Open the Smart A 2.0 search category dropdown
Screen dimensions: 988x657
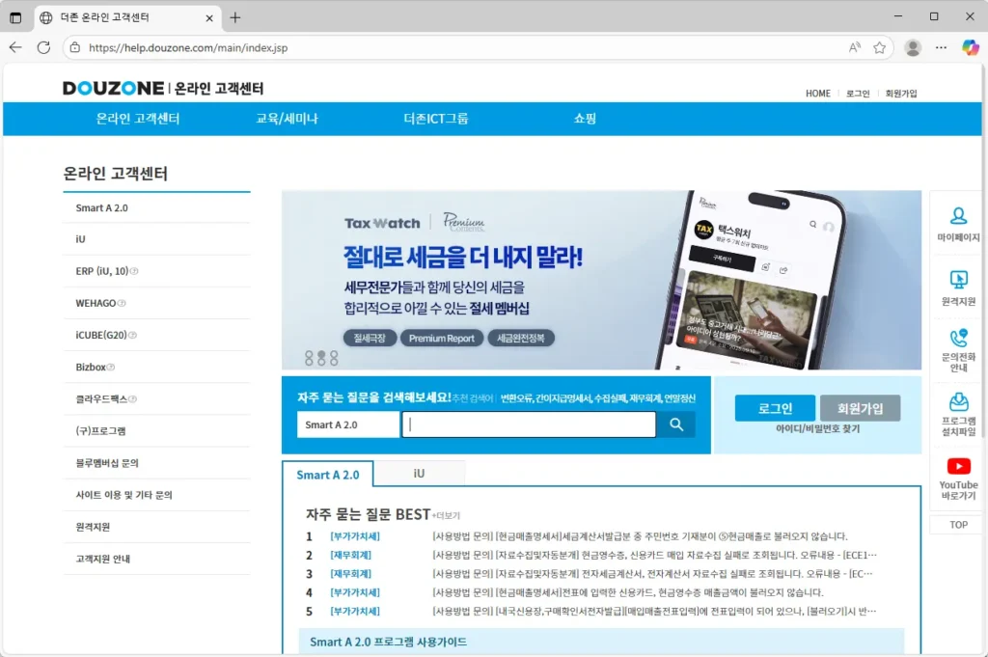tap(347, 424)
